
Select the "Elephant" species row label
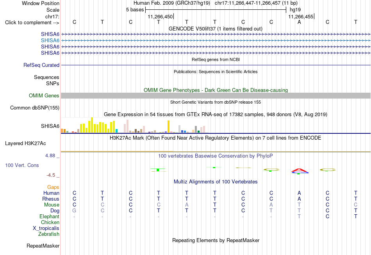[49, 216]
